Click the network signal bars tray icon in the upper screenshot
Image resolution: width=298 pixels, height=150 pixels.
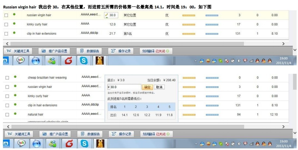pos(251,61)
